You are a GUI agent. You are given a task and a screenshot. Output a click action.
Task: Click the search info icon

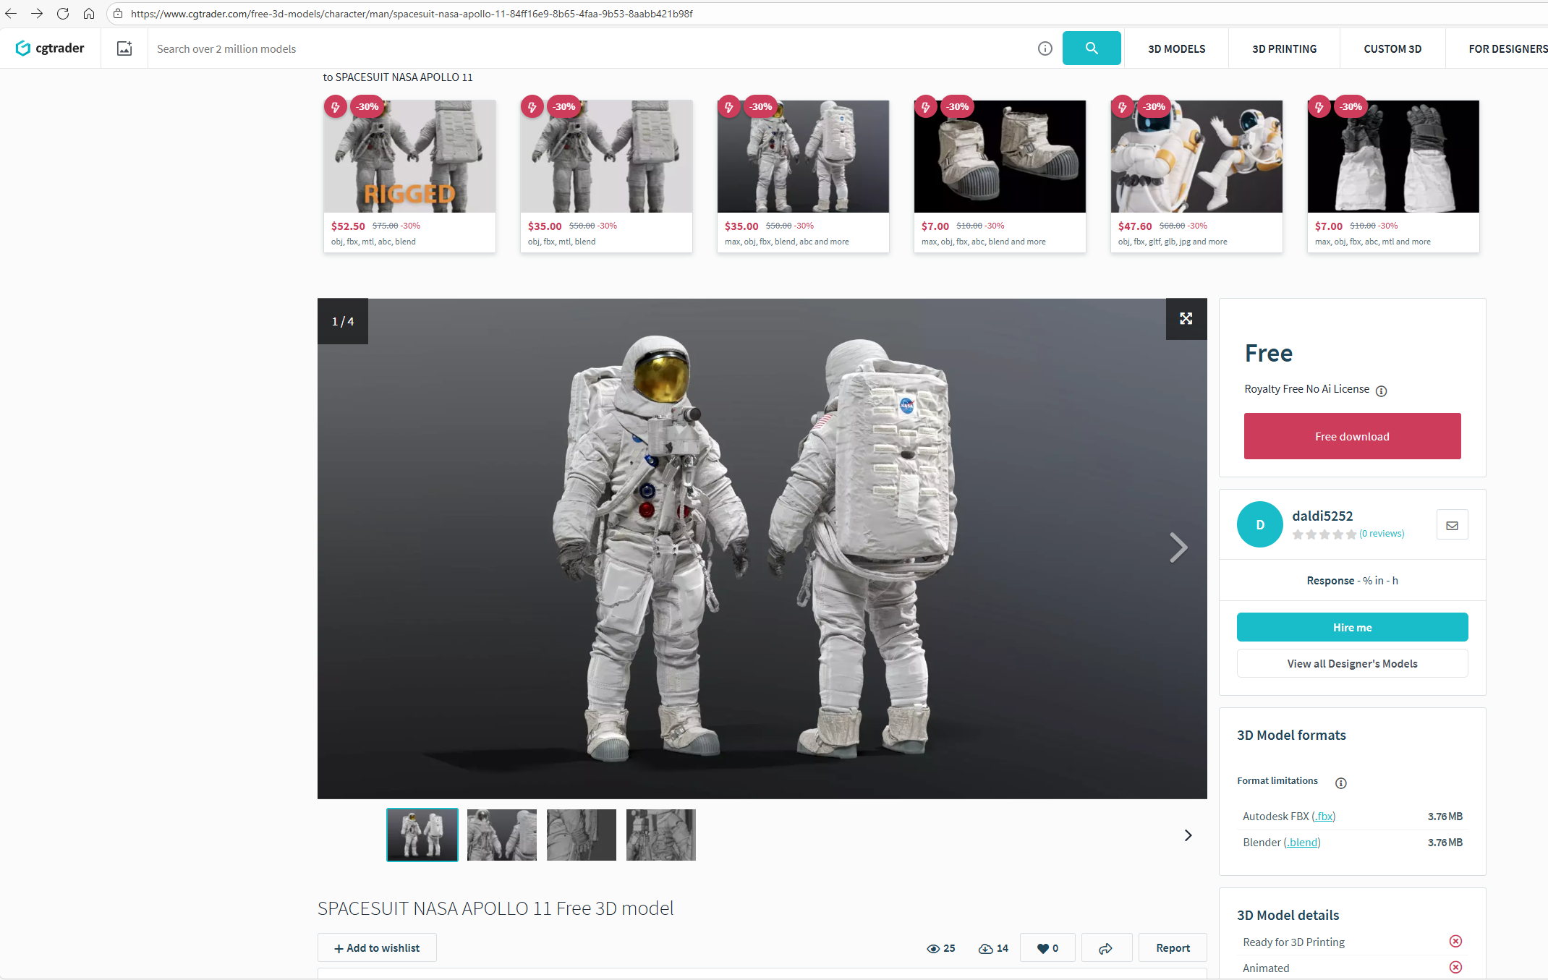(1045, 48)
